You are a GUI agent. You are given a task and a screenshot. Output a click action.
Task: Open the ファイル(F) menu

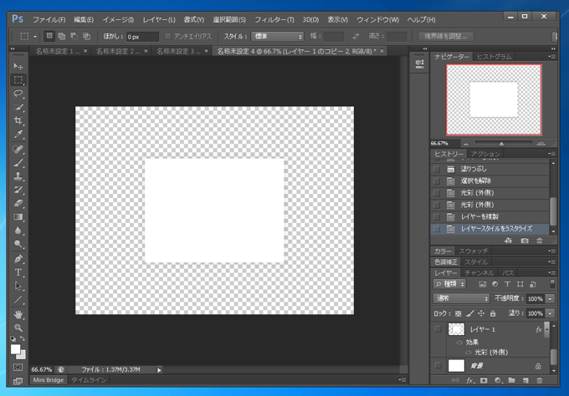(x=49, y=19)
